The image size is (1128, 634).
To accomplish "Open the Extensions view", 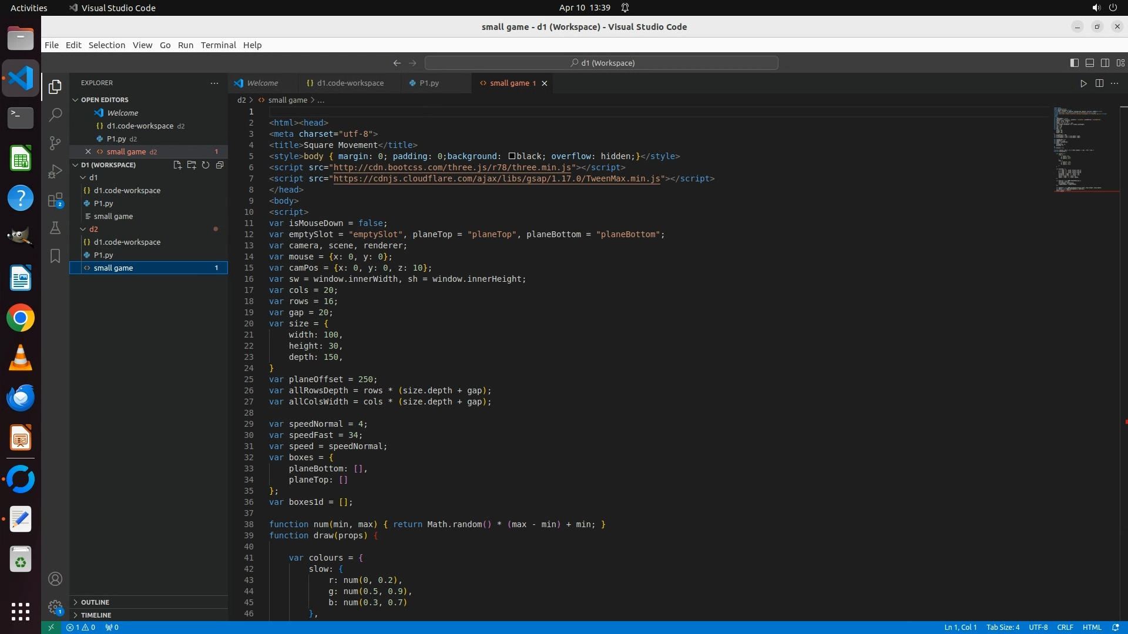I will (x=55, y=200).
